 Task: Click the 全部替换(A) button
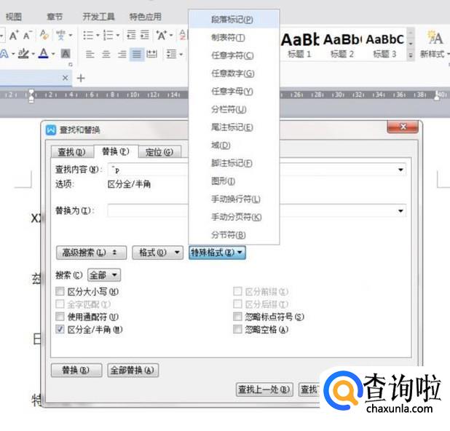click(x=133, y=370)
